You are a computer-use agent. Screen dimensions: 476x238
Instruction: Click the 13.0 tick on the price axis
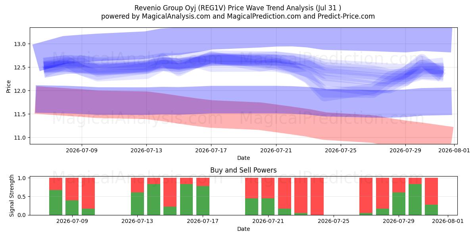[21, 44]
